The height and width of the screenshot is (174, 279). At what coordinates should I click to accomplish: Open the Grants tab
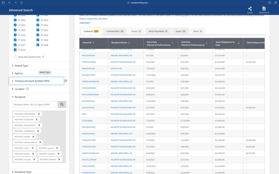pos(136,31)
